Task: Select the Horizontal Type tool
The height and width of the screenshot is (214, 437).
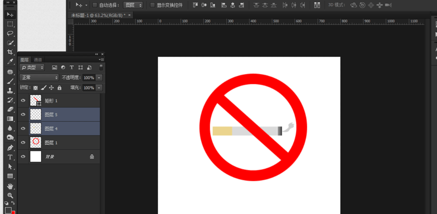Action: click(10, 157)
